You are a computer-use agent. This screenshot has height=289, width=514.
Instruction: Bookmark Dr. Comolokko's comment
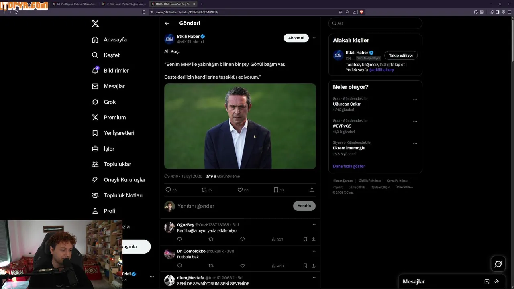point(305,266)
